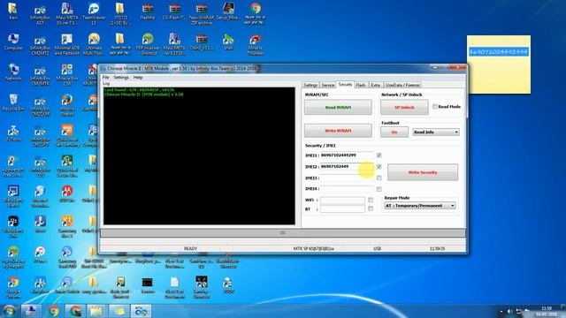Launch Mozilla Firefox desktop shortcut
This screenshot has height=318, width=566.
pyautogui.click(x=67, y=105)
